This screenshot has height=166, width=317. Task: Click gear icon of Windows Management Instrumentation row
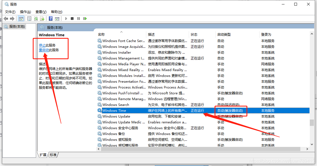pos(99,58)
